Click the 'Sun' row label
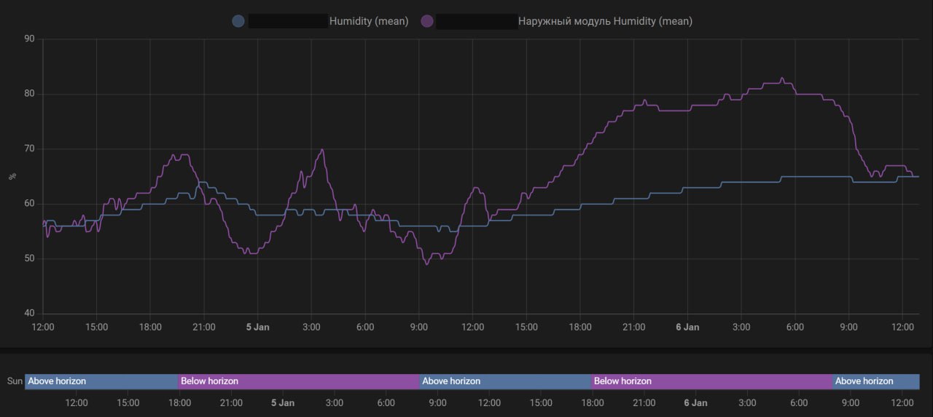This screenshot has width=933, height=417. (14, 381)
